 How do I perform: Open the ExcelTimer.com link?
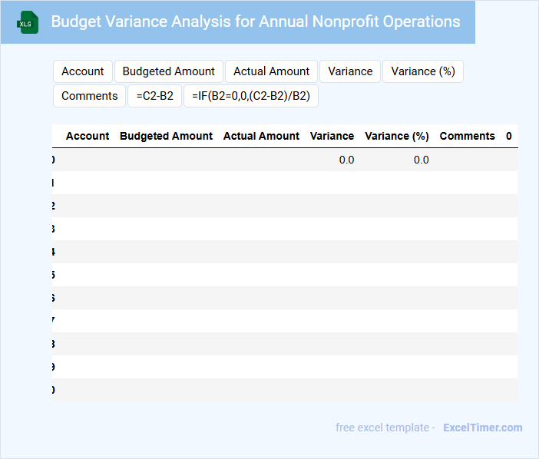pyautogui.click(x=482, y=428)
